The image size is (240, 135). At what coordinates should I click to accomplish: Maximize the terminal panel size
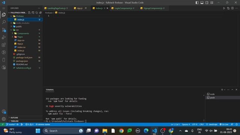click(x=232, y=90)
